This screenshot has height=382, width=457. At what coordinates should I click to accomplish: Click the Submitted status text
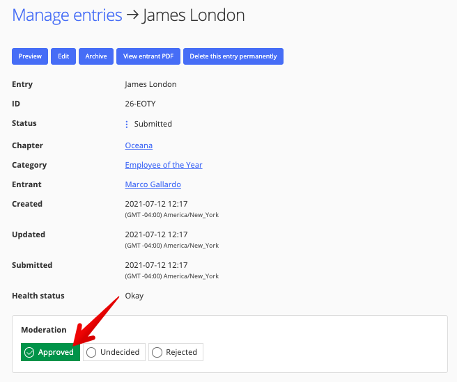click(x=153, y=124)
